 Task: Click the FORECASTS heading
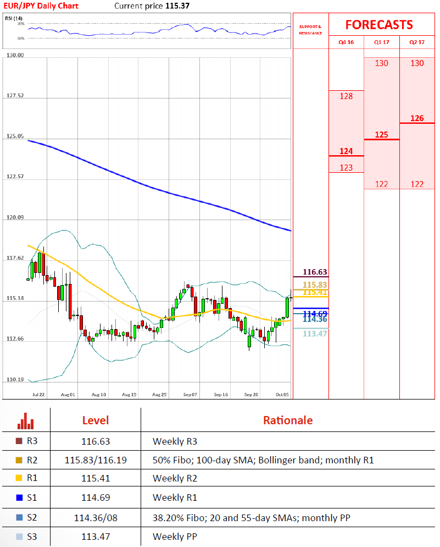379,25
